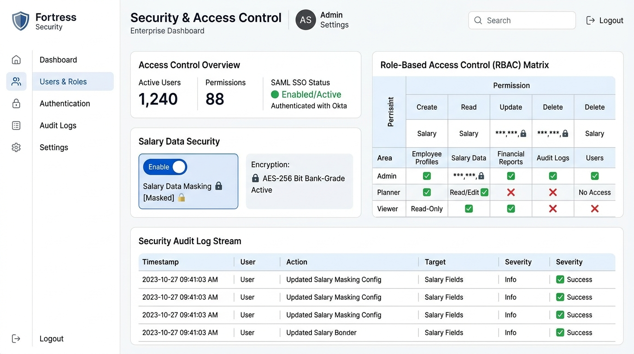Toggle Admin Employee Profiles checkbox
The height and width of the screenshot is (354, 634).
[x=427, y=176]
